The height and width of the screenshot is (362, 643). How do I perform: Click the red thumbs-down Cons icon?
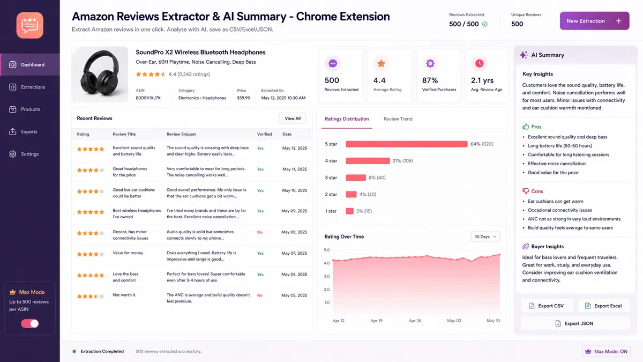pyautogui.click(x=526, y=191)
